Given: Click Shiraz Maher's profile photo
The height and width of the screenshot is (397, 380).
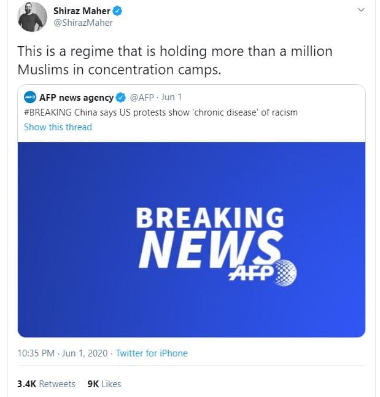Looking at the screenshot, I should coord(32,17).
